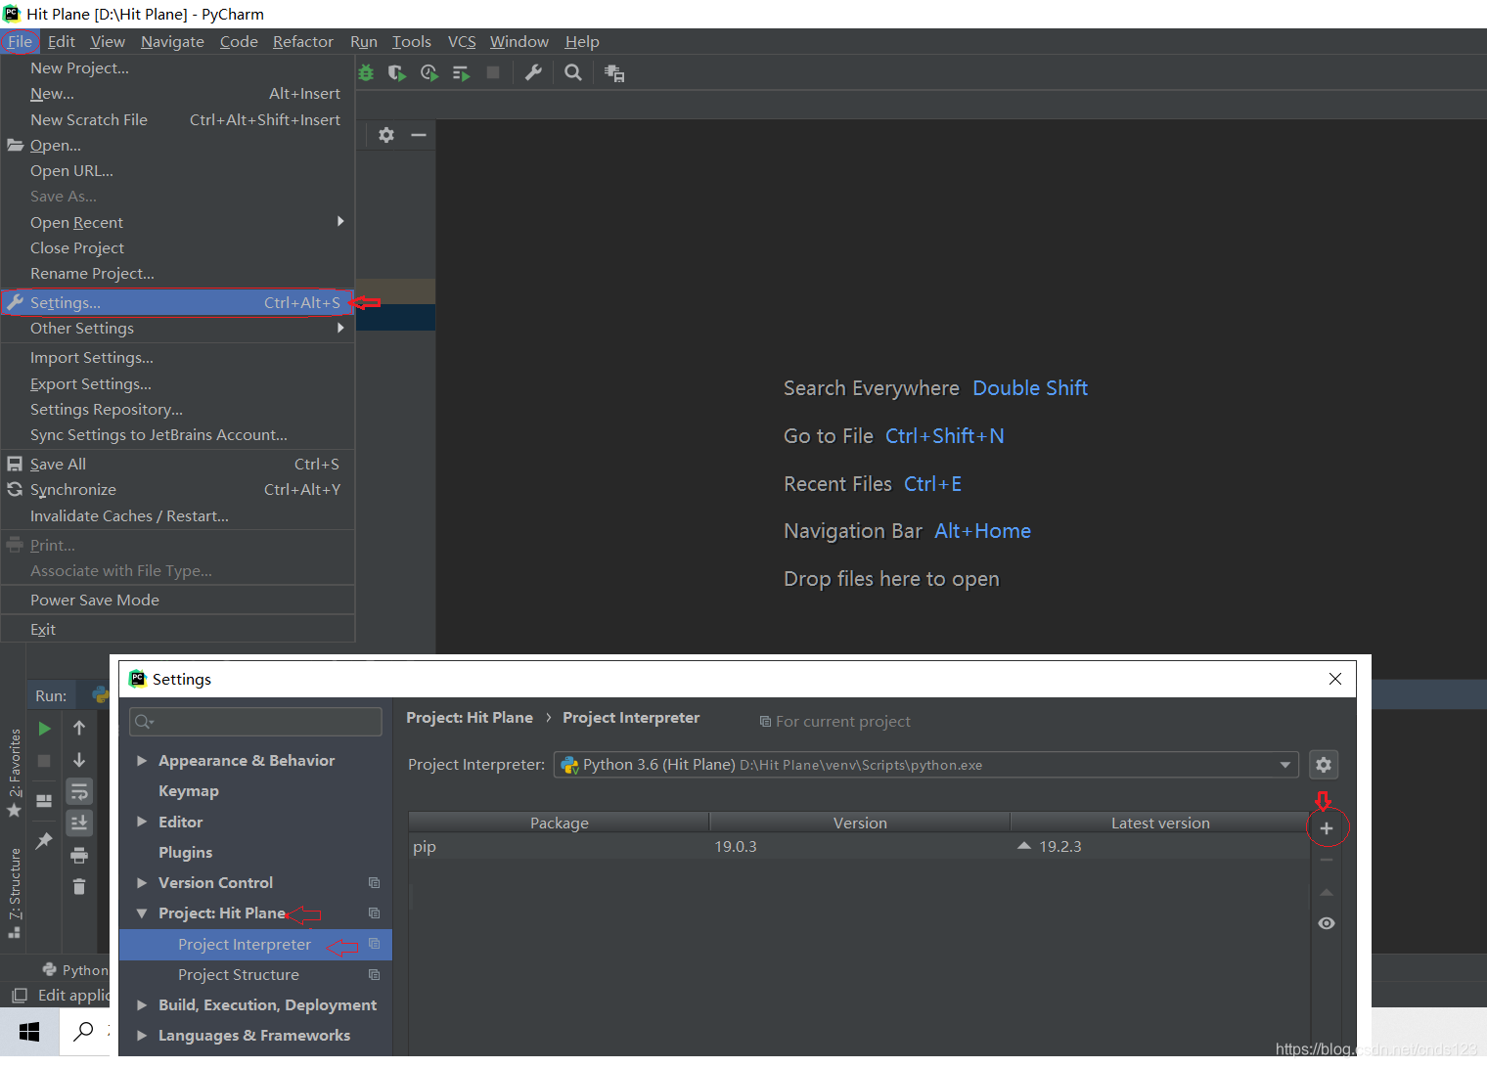
Task: Click the Concurrency Diagram run icon
Action: tap(461, 72)
